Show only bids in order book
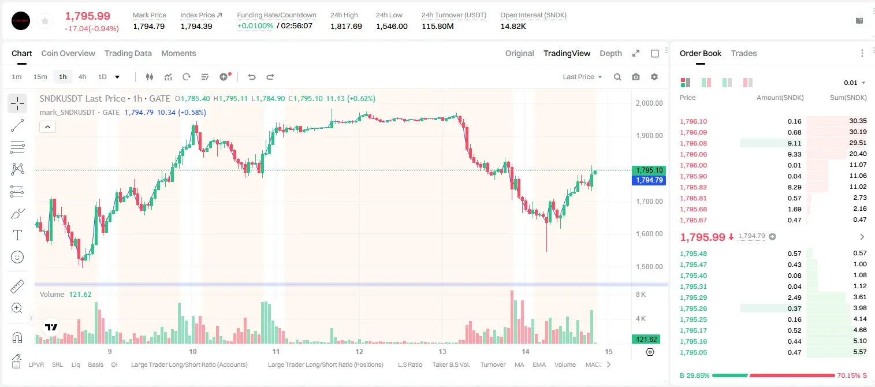Viewport: 875px width, 387px height. 727,83
